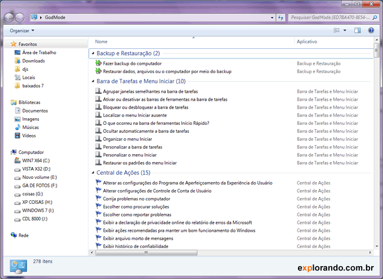Click flag icon beside Exibir histórico de confiabilidade
The width and height of the screenshot is (383, 279).
point(99,246)
